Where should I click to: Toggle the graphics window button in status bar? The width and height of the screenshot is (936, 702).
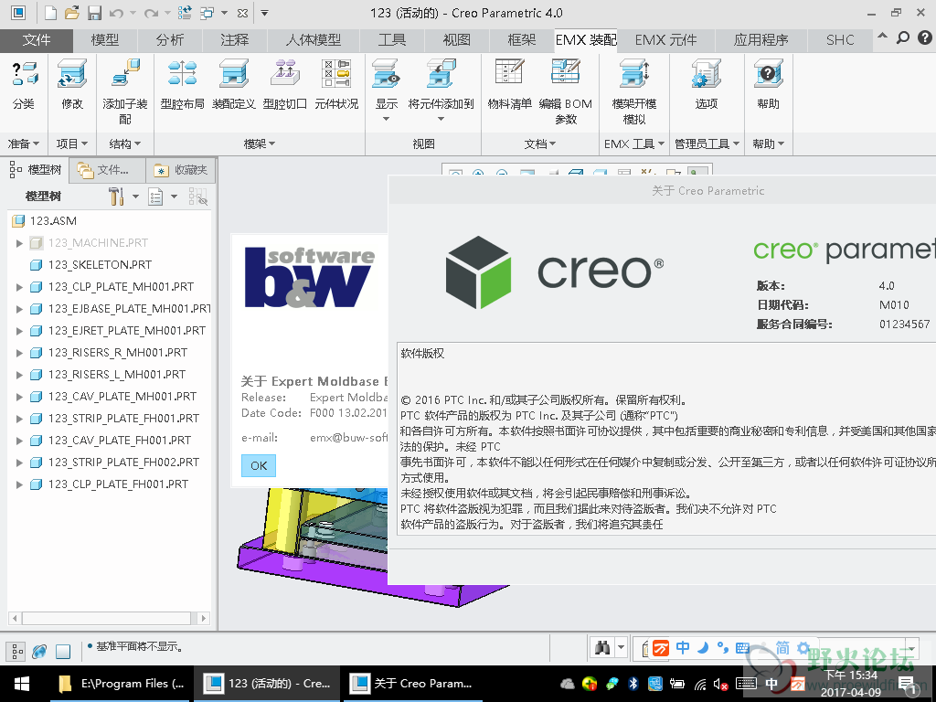(63, 651)
